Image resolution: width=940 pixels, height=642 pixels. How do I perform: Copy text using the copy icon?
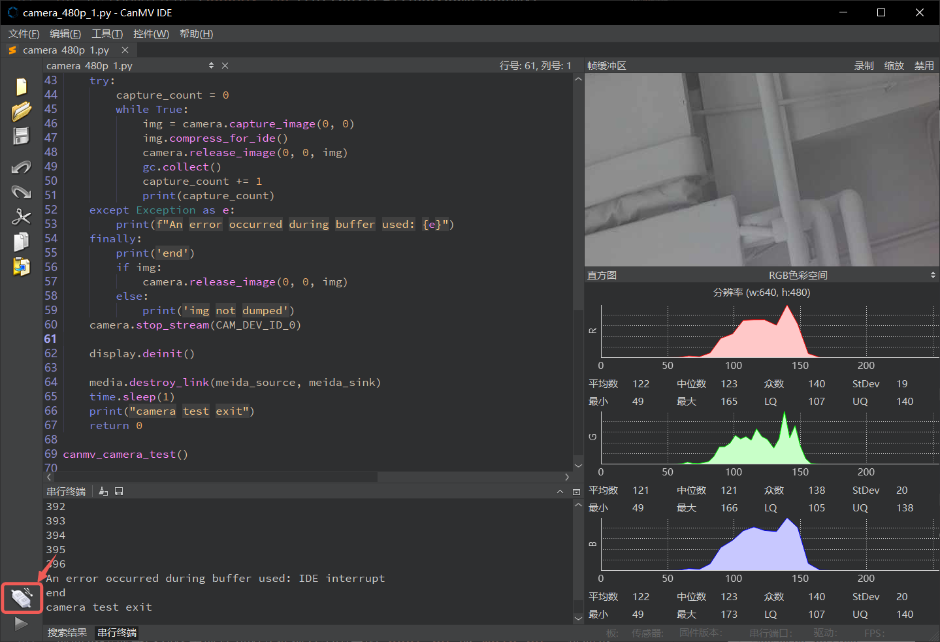[22, 241]
